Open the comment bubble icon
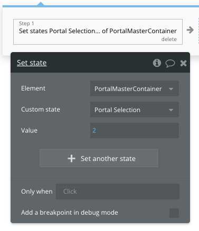This screenshot has height=231, width=199. (170, 63)
